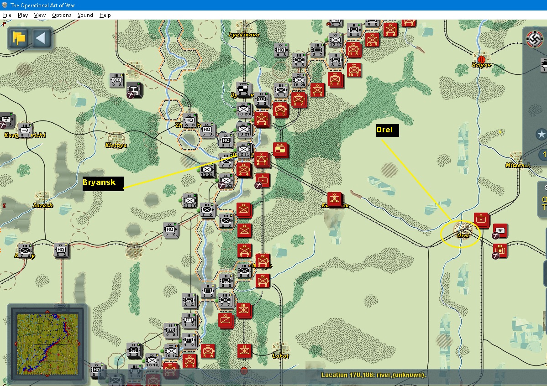Select the gray HQ 3-2 unit
Viewport: 547px width, 386px height.
(61, 250)
